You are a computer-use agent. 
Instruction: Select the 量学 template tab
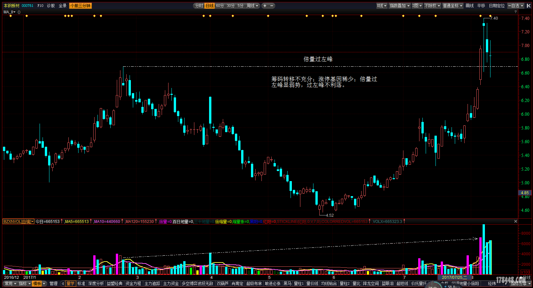point(70,283)
